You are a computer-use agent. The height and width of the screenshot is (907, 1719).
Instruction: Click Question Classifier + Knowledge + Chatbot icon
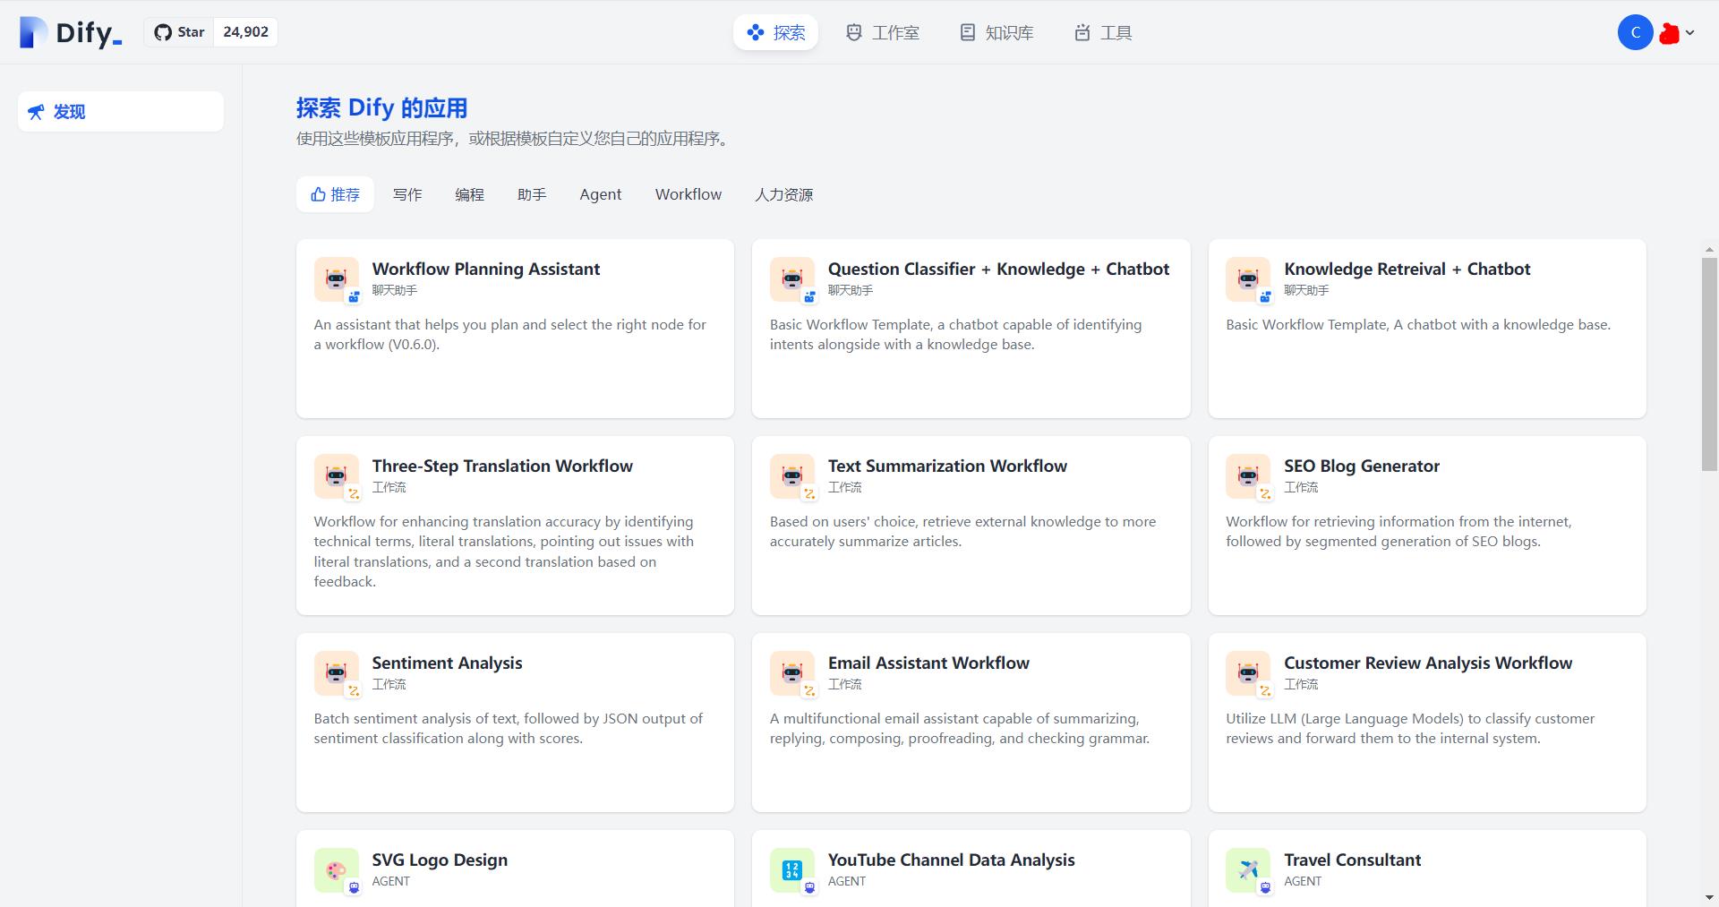coord(792,279)
